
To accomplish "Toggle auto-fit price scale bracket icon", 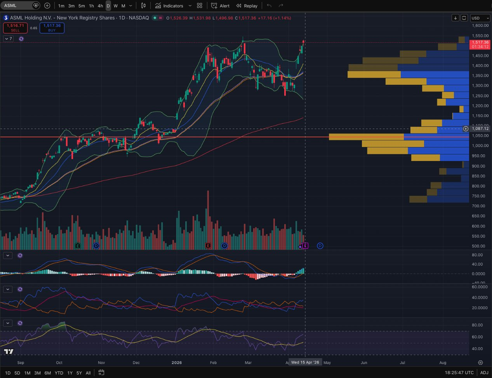I will tap(464, 18).
